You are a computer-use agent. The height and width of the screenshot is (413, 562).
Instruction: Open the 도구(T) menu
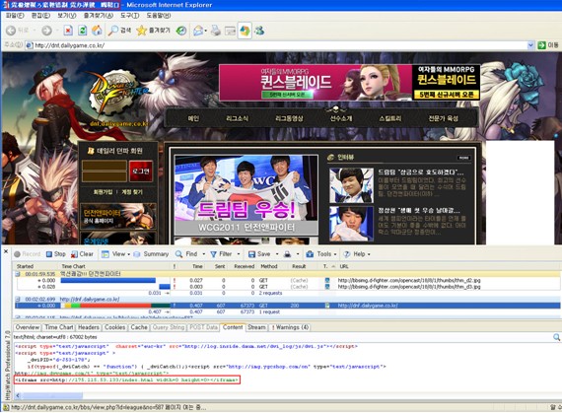point(129,16)
